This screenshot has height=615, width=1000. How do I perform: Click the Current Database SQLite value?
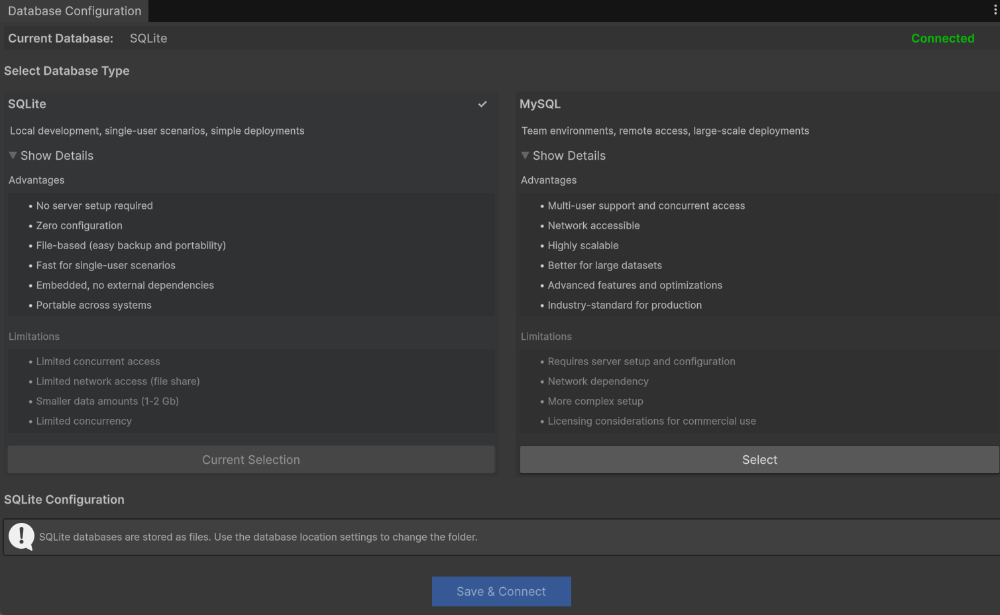pyautogui.click(x=148, y=38)
